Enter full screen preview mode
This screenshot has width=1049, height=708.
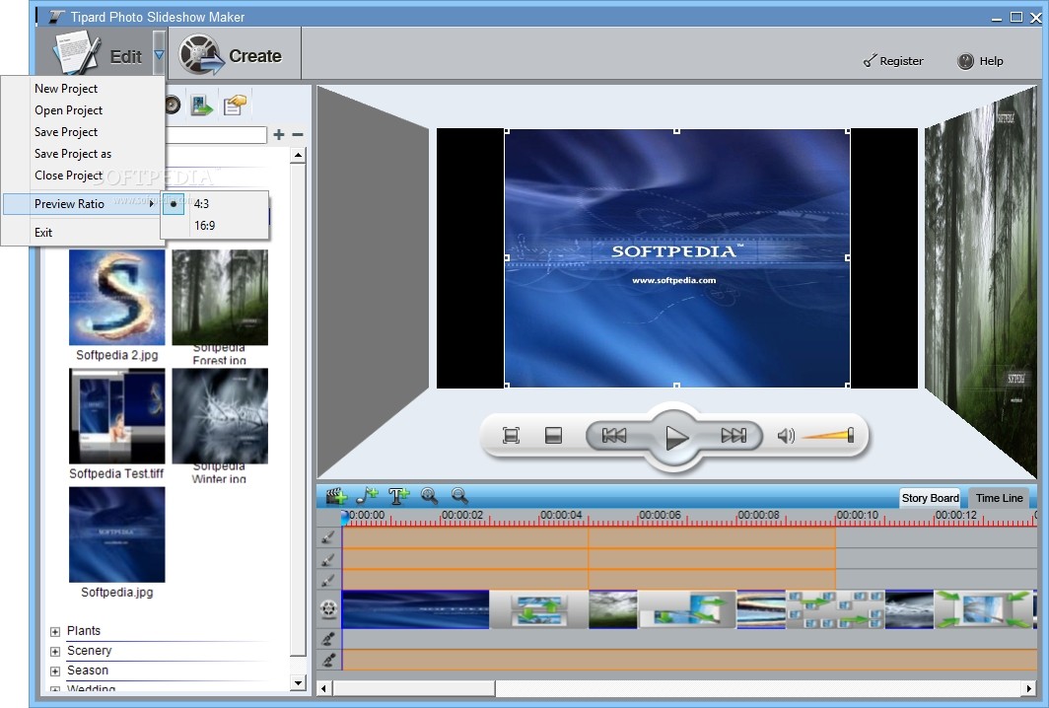pyautogui.click(x=511, y=436)
